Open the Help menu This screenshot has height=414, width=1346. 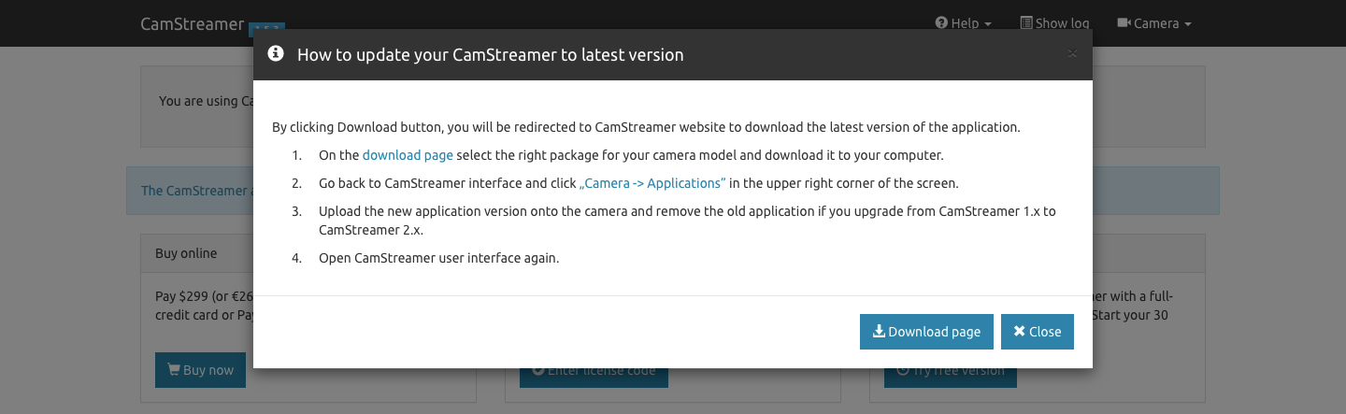pos(964,23)
